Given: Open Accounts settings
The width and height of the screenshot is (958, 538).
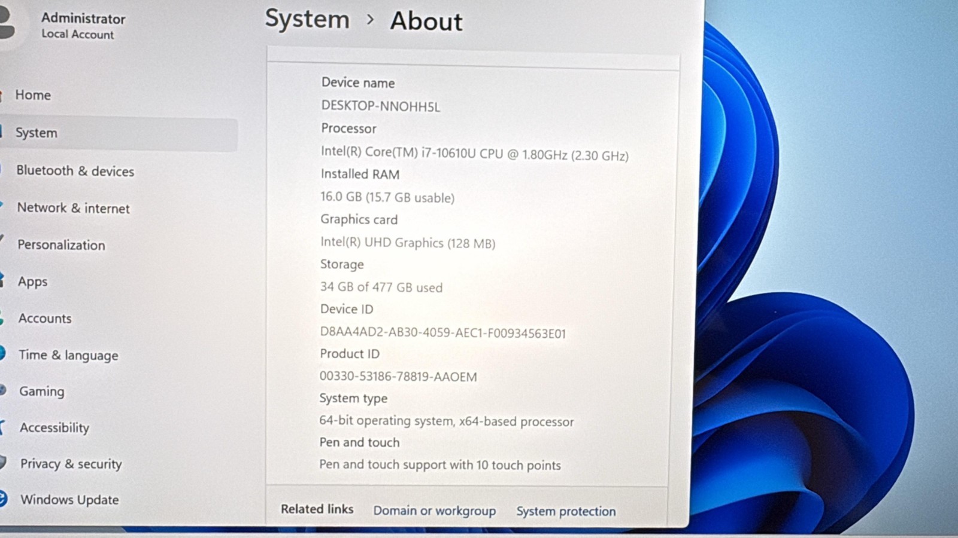Looking at the screenshot, I should pyautogui.click(x=45, y=319).
